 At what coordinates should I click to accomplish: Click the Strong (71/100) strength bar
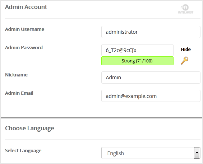(x=137, y=61)
